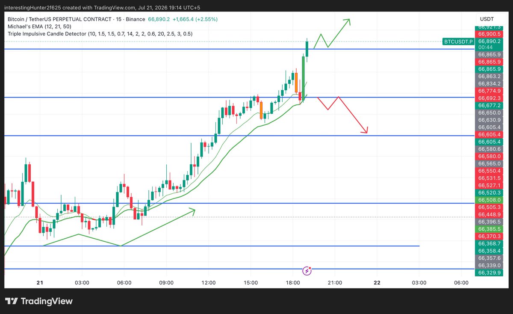The image size is (513, 314).
Task: Click the green 66,677.2 price label
Action: pos(489,105)
